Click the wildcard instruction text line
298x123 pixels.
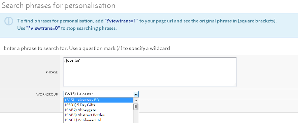pyautogui.click(x=87, y=48)
